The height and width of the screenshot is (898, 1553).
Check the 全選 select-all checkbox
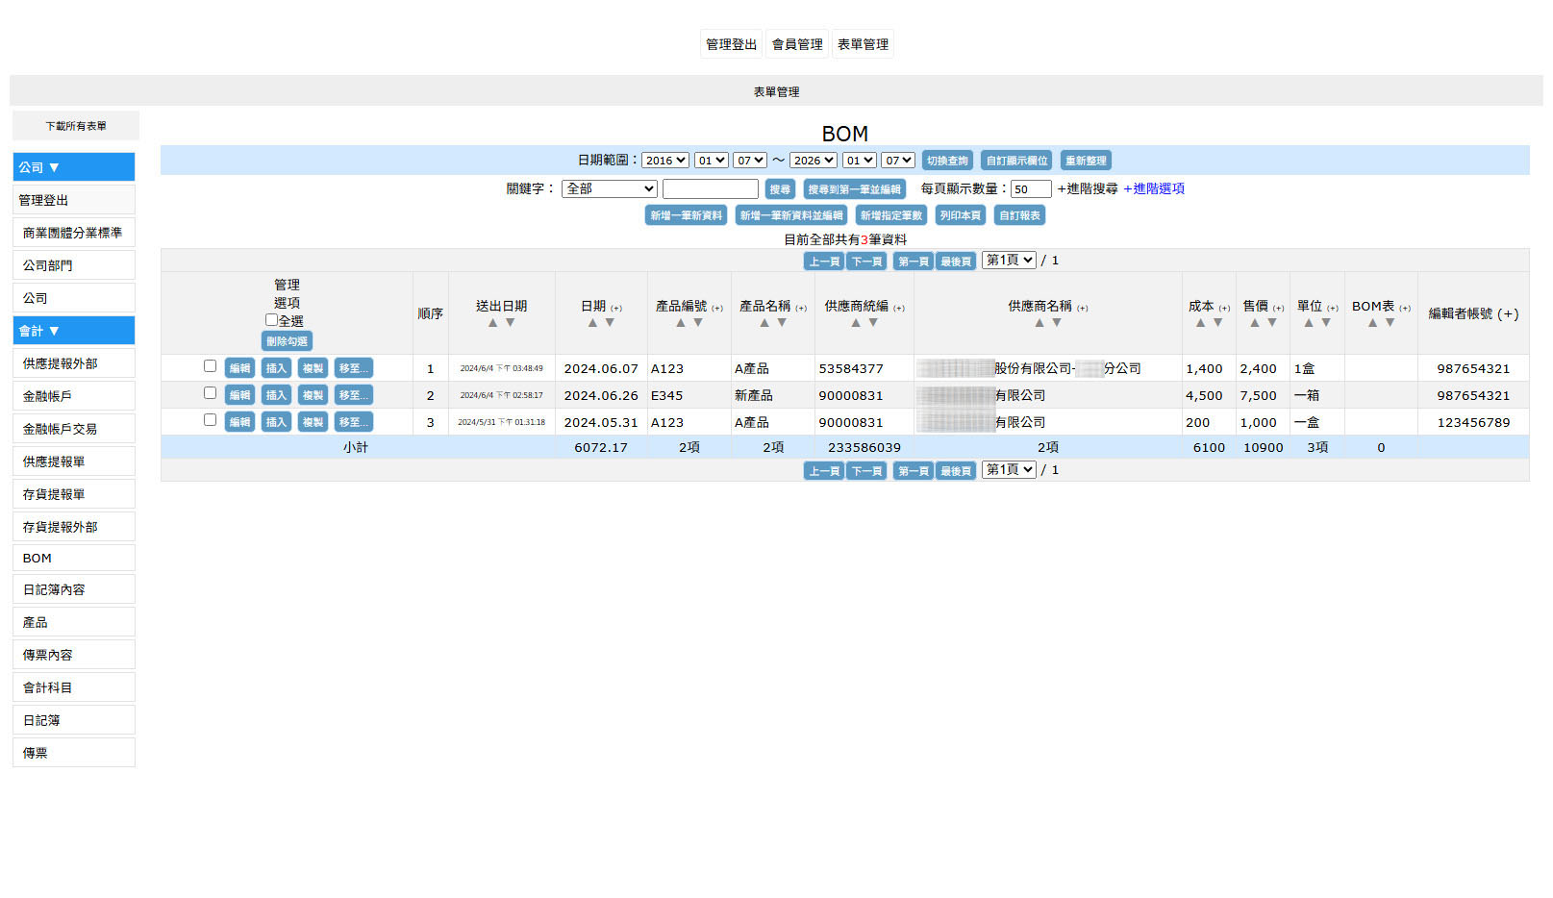(271, 320)
